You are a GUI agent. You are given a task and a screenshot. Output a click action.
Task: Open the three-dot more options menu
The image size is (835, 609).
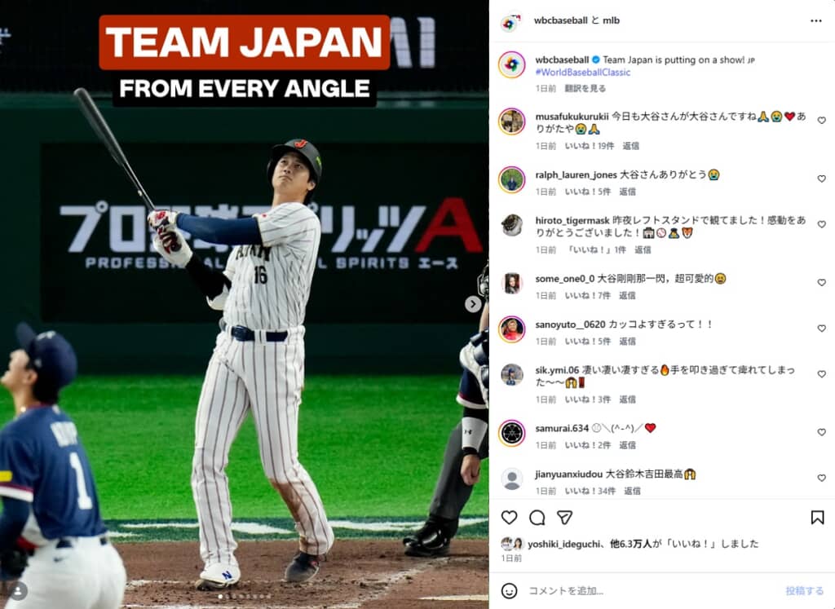815,20
